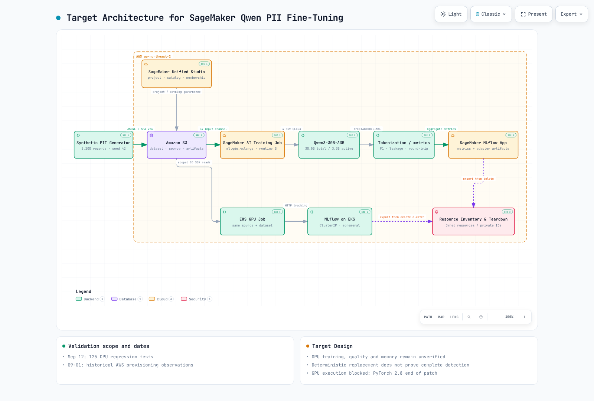
Task: Click the red Security legend color swatch
Action: (x=184, y=299)
